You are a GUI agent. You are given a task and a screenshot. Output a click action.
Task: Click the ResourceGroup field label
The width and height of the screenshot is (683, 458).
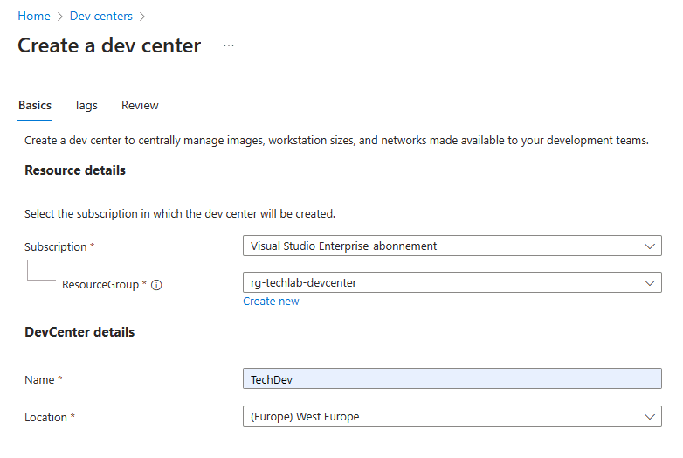pos(100,285)
